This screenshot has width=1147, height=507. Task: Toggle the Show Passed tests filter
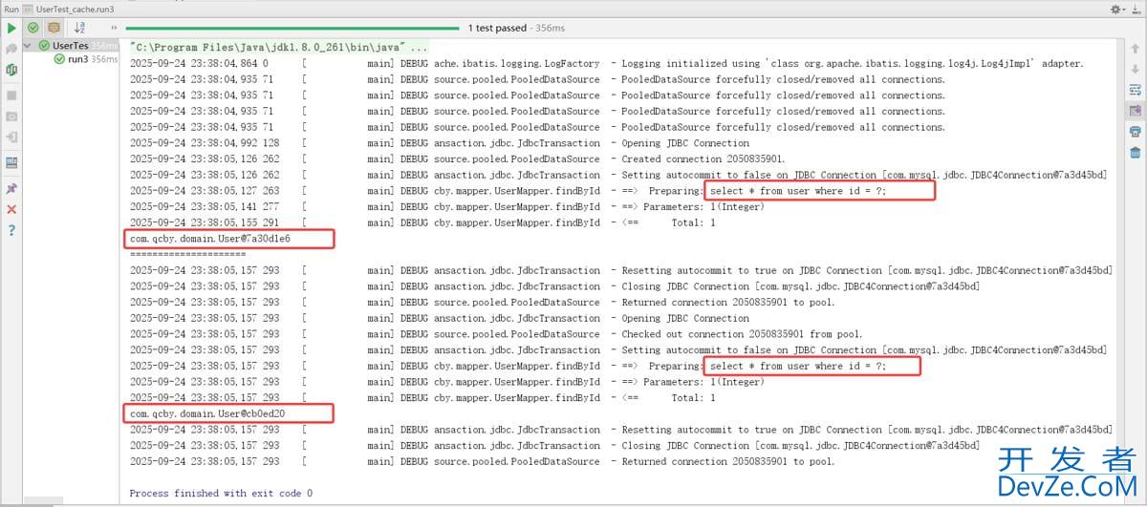point(33,29)
